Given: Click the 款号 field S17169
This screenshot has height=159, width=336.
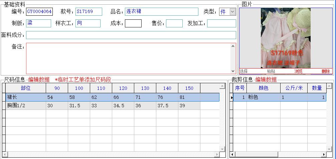Looking at the screenshot, I should point(89,12).
